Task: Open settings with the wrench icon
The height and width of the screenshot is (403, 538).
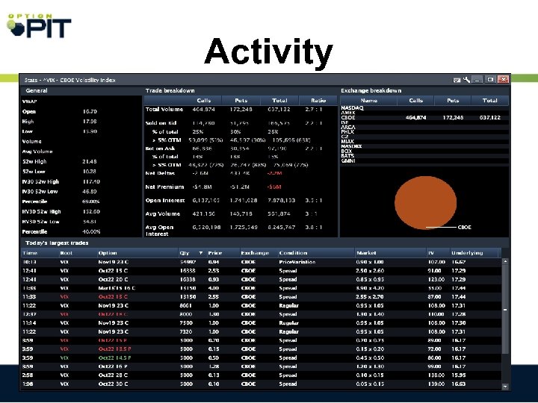Action: pos(466,80)
